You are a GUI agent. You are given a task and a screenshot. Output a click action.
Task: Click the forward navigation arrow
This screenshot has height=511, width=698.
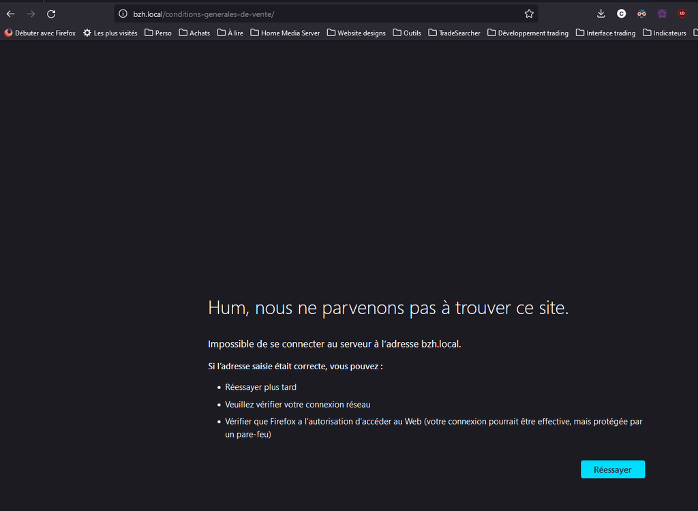click(x=31, y=14)
